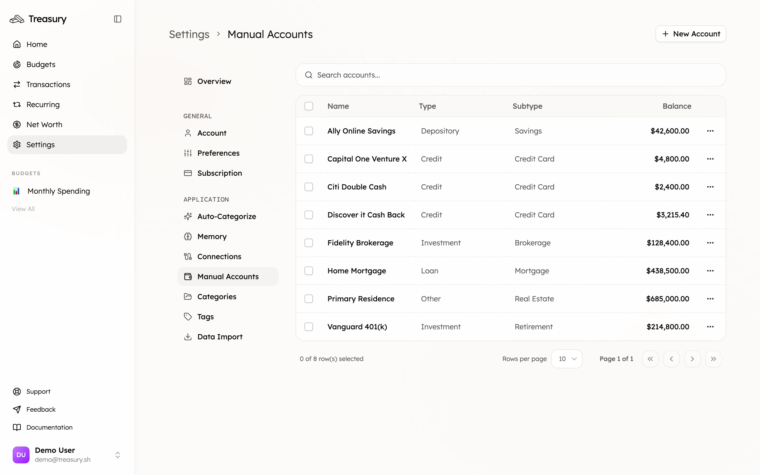This screenshot has width=760, height=475.
Task: Tick the Primary Residence row checkbox
Action: tap(309, 299)
